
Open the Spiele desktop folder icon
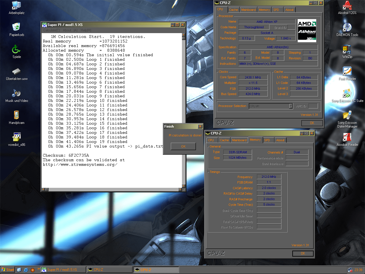(17, 49)
